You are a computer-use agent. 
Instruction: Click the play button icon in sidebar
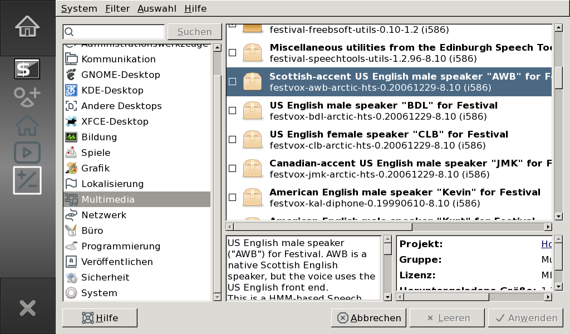pyautogui.click(x=27, y=152)
